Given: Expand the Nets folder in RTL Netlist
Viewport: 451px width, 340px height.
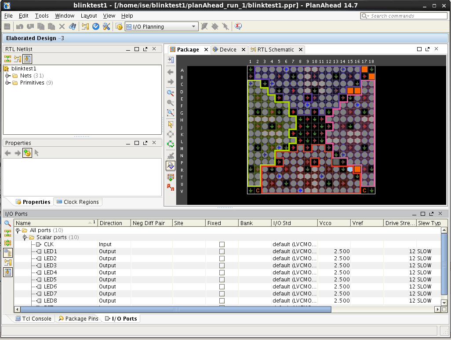Looking at the screenshot, I should coord(7,76).
